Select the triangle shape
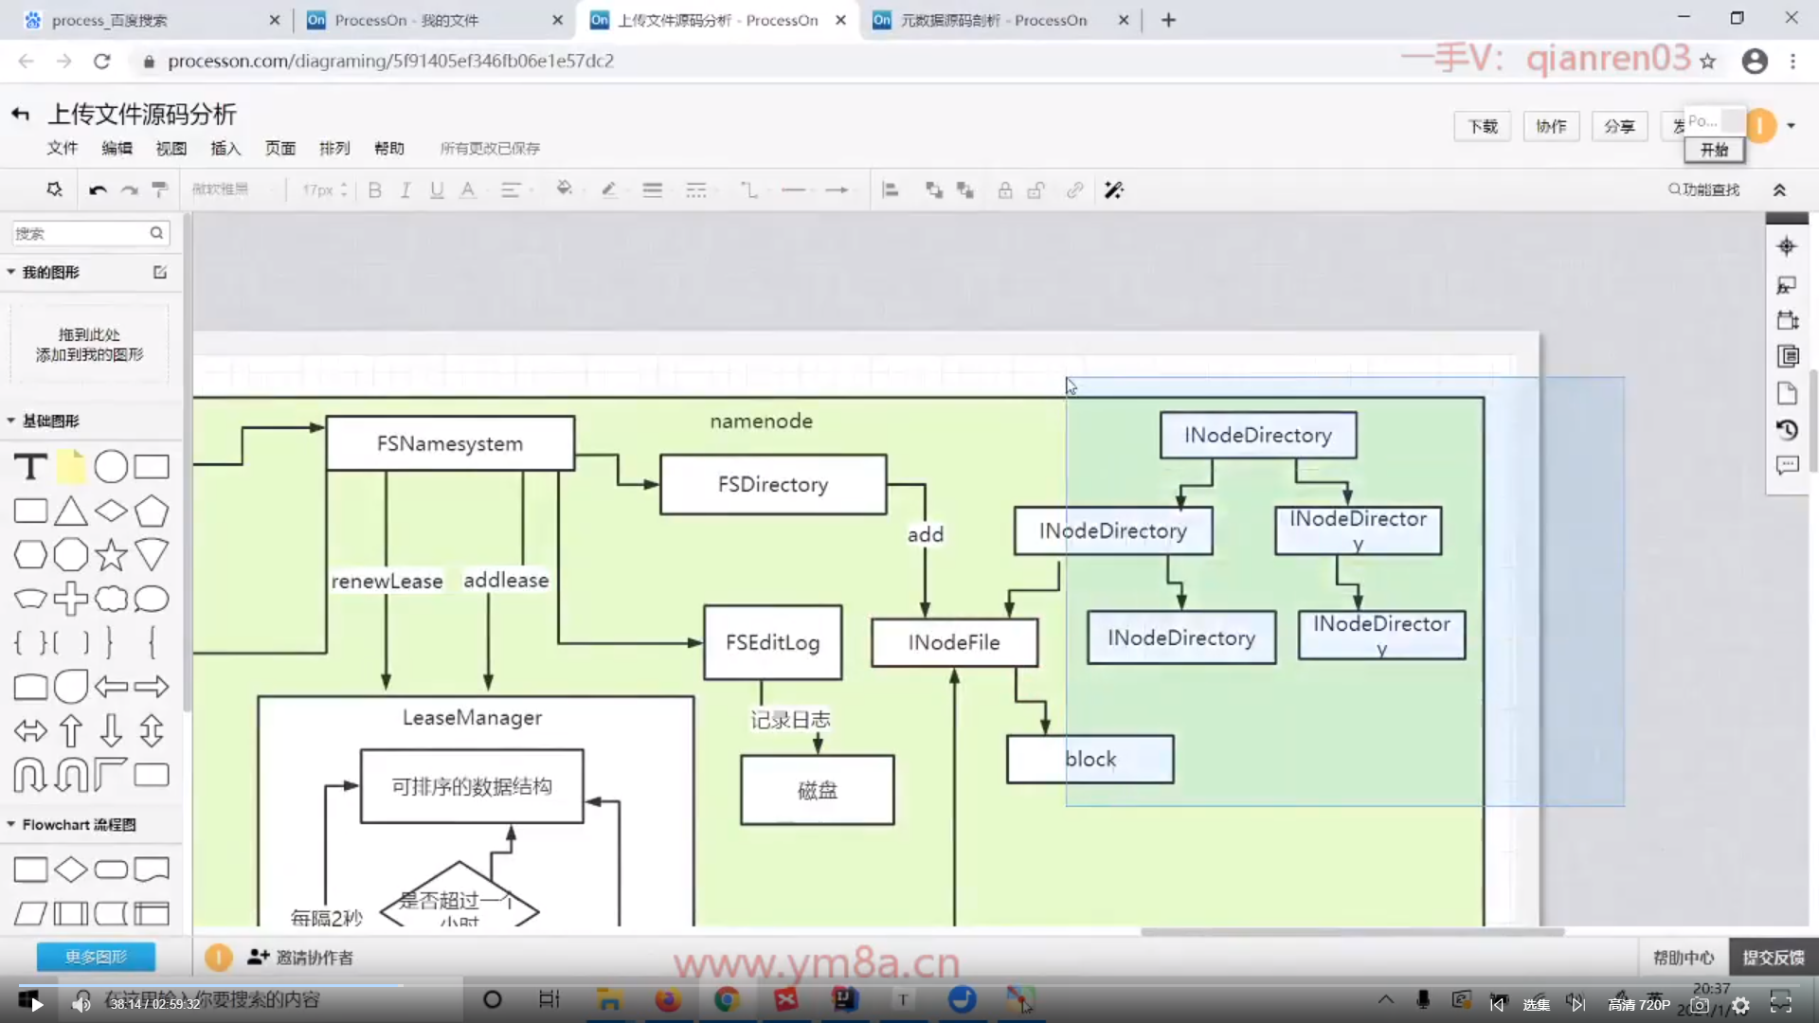1819x1023 pixels. pos(70,511)
